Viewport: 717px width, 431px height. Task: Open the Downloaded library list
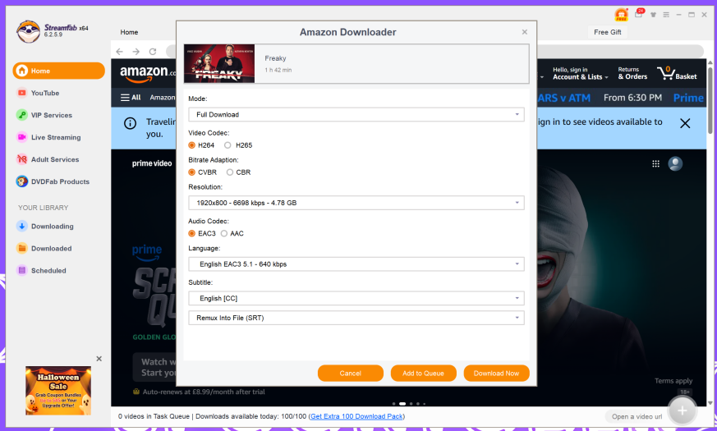pos(51,248)
